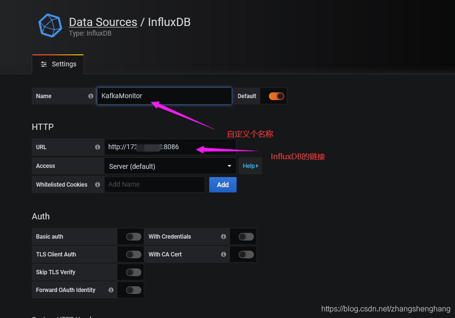This screenshot has height=318, width=455.
Task: Enable the With Credentials toggle
Action: click(x=246, y=237)
